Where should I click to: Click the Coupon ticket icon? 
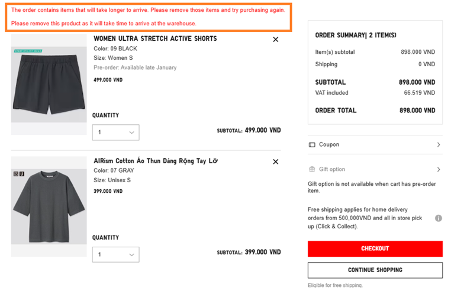coord(312,145)
